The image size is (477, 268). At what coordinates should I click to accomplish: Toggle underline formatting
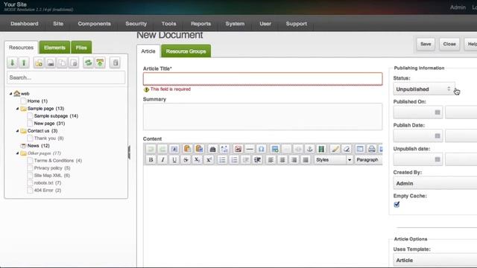174,160
